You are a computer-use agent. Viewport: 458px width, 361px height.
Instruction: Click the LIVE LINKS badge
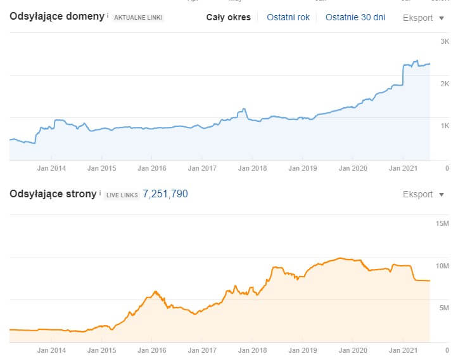point(122,195)
